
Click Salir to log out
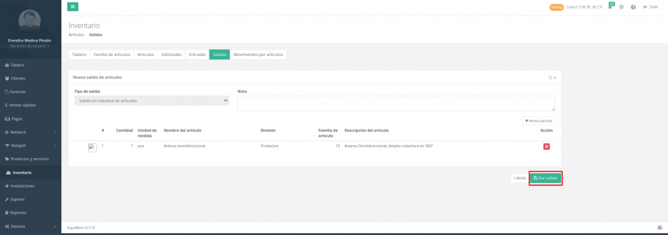[650, 7]
